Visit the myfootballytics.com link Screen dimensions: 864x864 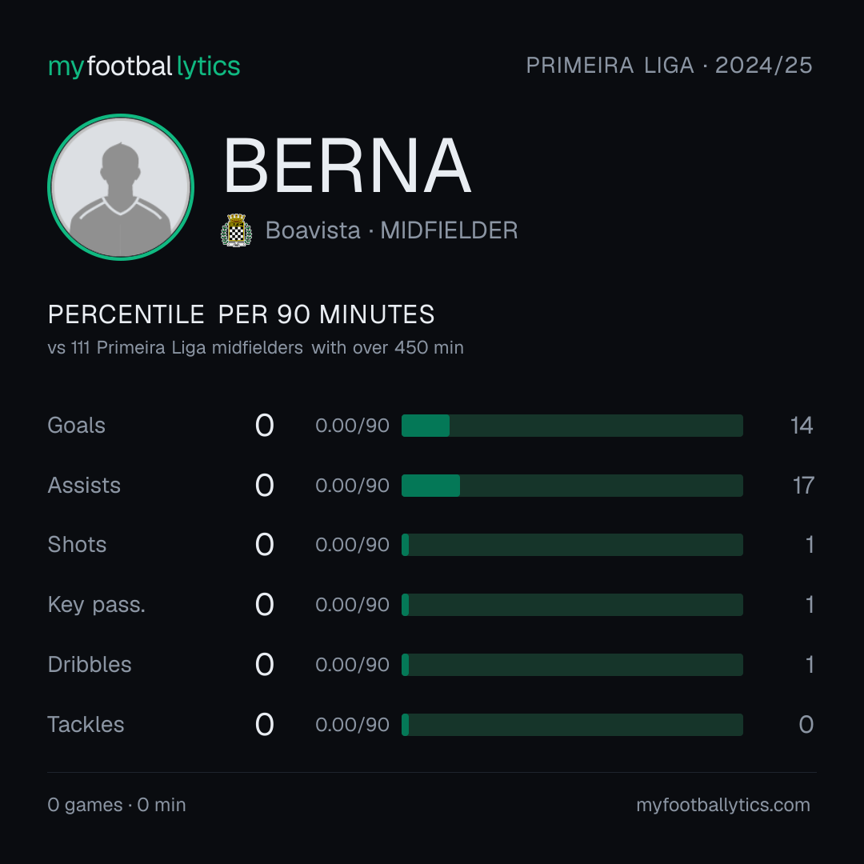coord(723,805)
